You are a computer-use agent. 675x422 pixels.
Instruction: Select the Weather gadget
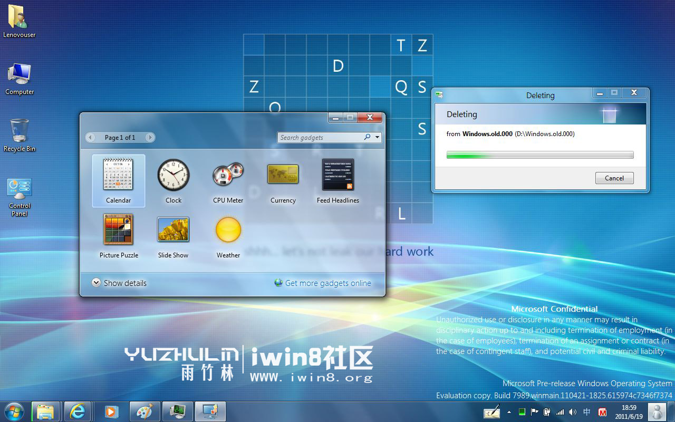228,235
